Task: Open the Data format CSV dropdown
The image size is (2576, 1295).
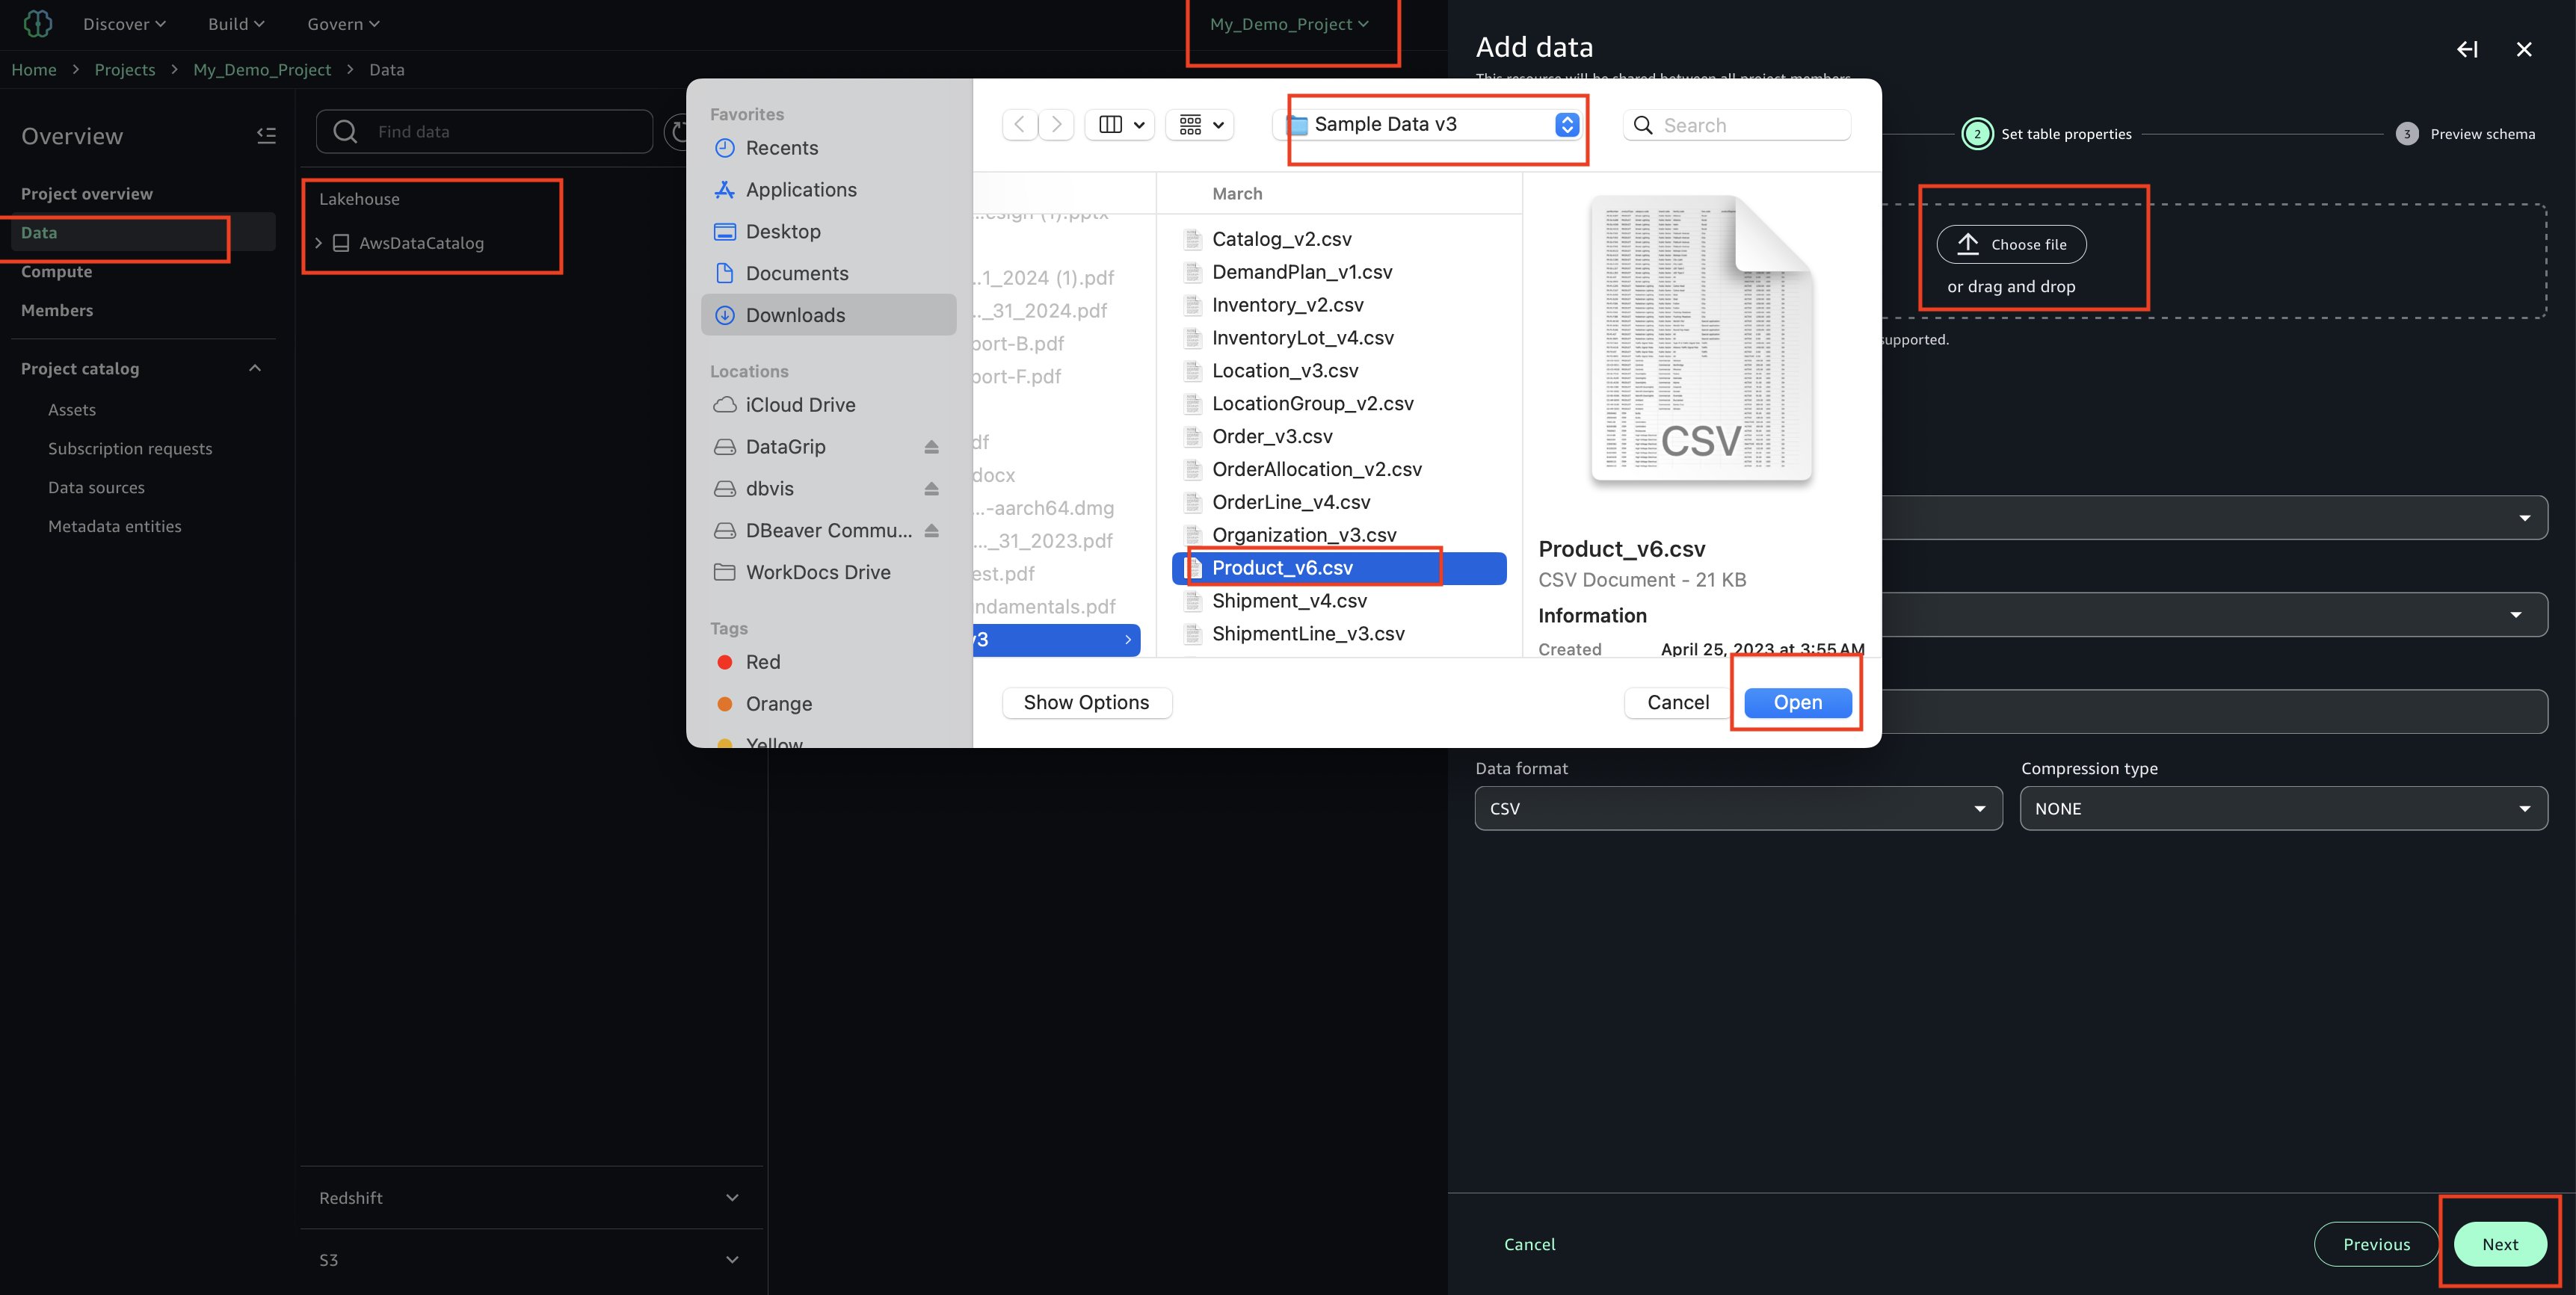Action: pyautogui.click(x=1738, y=808)
